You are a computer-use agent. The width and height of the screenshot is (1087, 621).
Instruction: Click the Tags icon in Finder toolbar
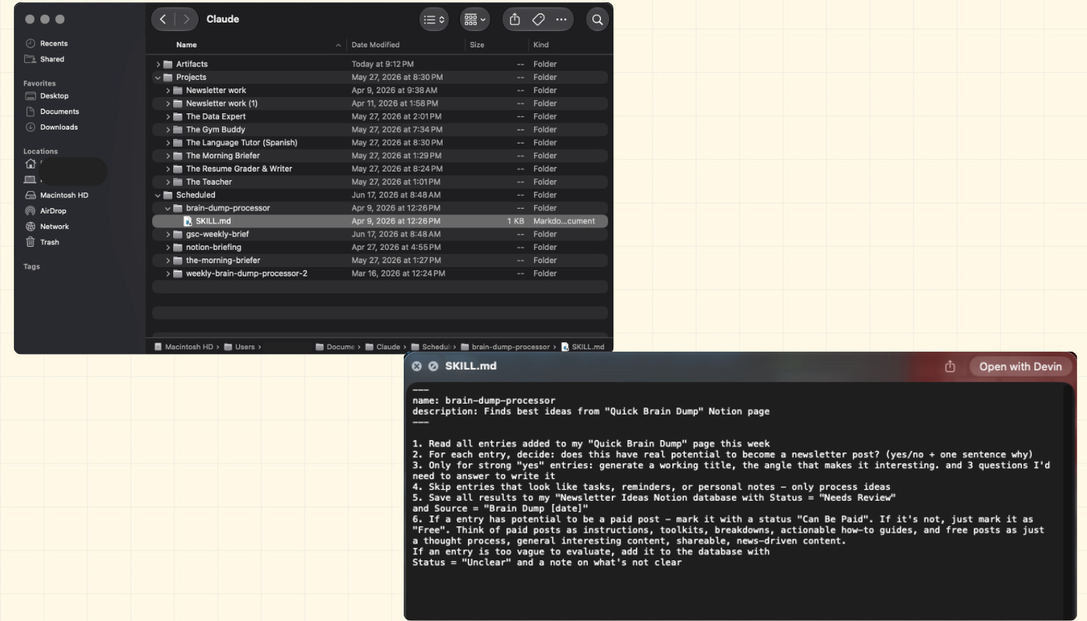tap(538, 19)
